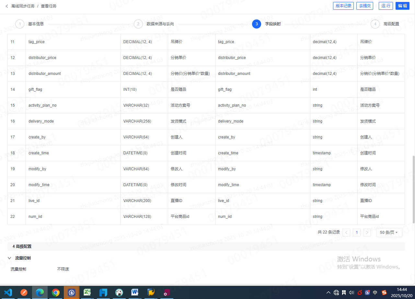
Task: Click the back arrow beside 离线同步任务
Action: pyautogui.click(x=7, y=6)
